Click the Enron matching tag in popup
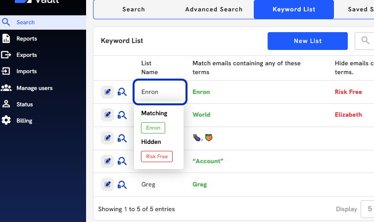374x222 pixels. point(153,128)
